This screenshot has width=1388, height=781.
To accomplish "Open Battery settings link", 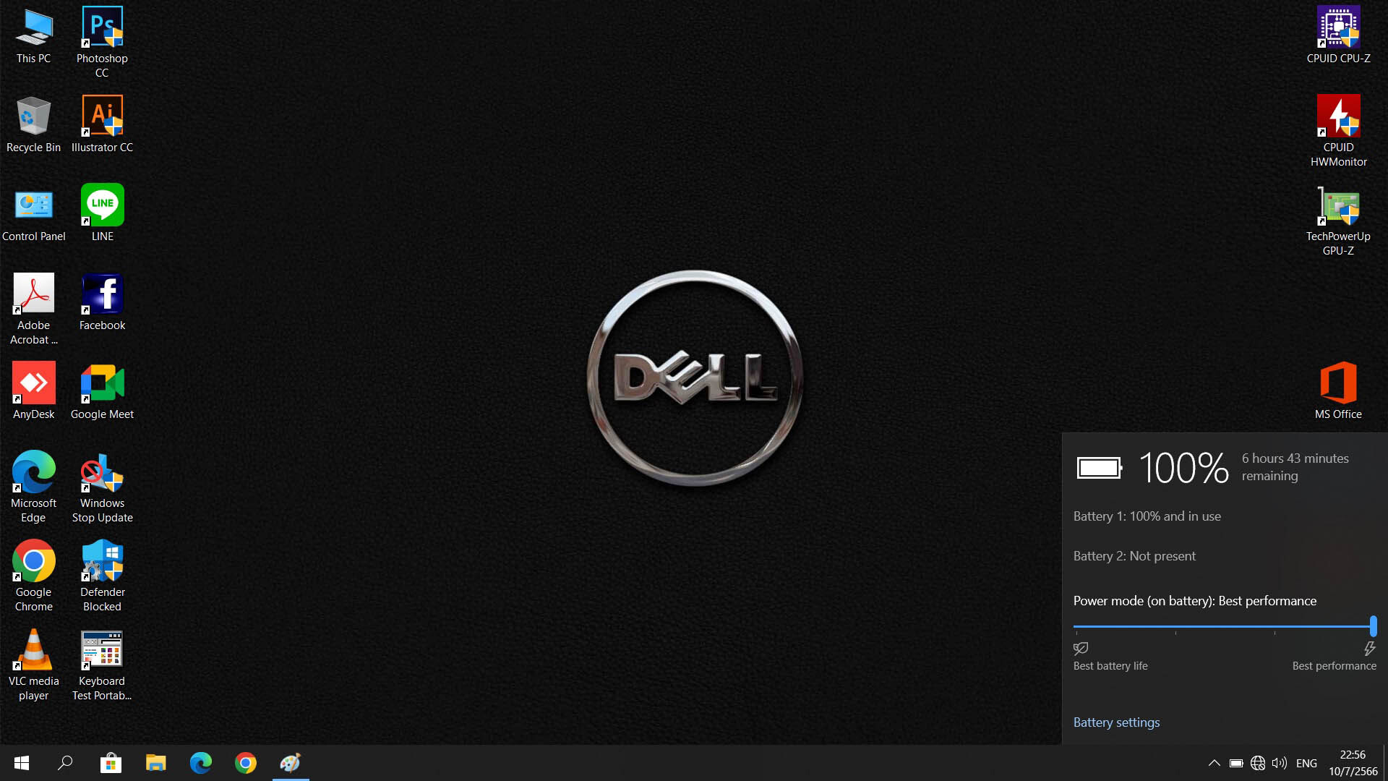I will coord(1116,722).
